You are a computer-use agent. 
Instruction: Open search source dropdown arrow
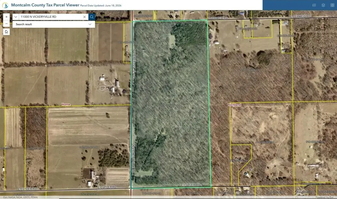coord(16,17)
